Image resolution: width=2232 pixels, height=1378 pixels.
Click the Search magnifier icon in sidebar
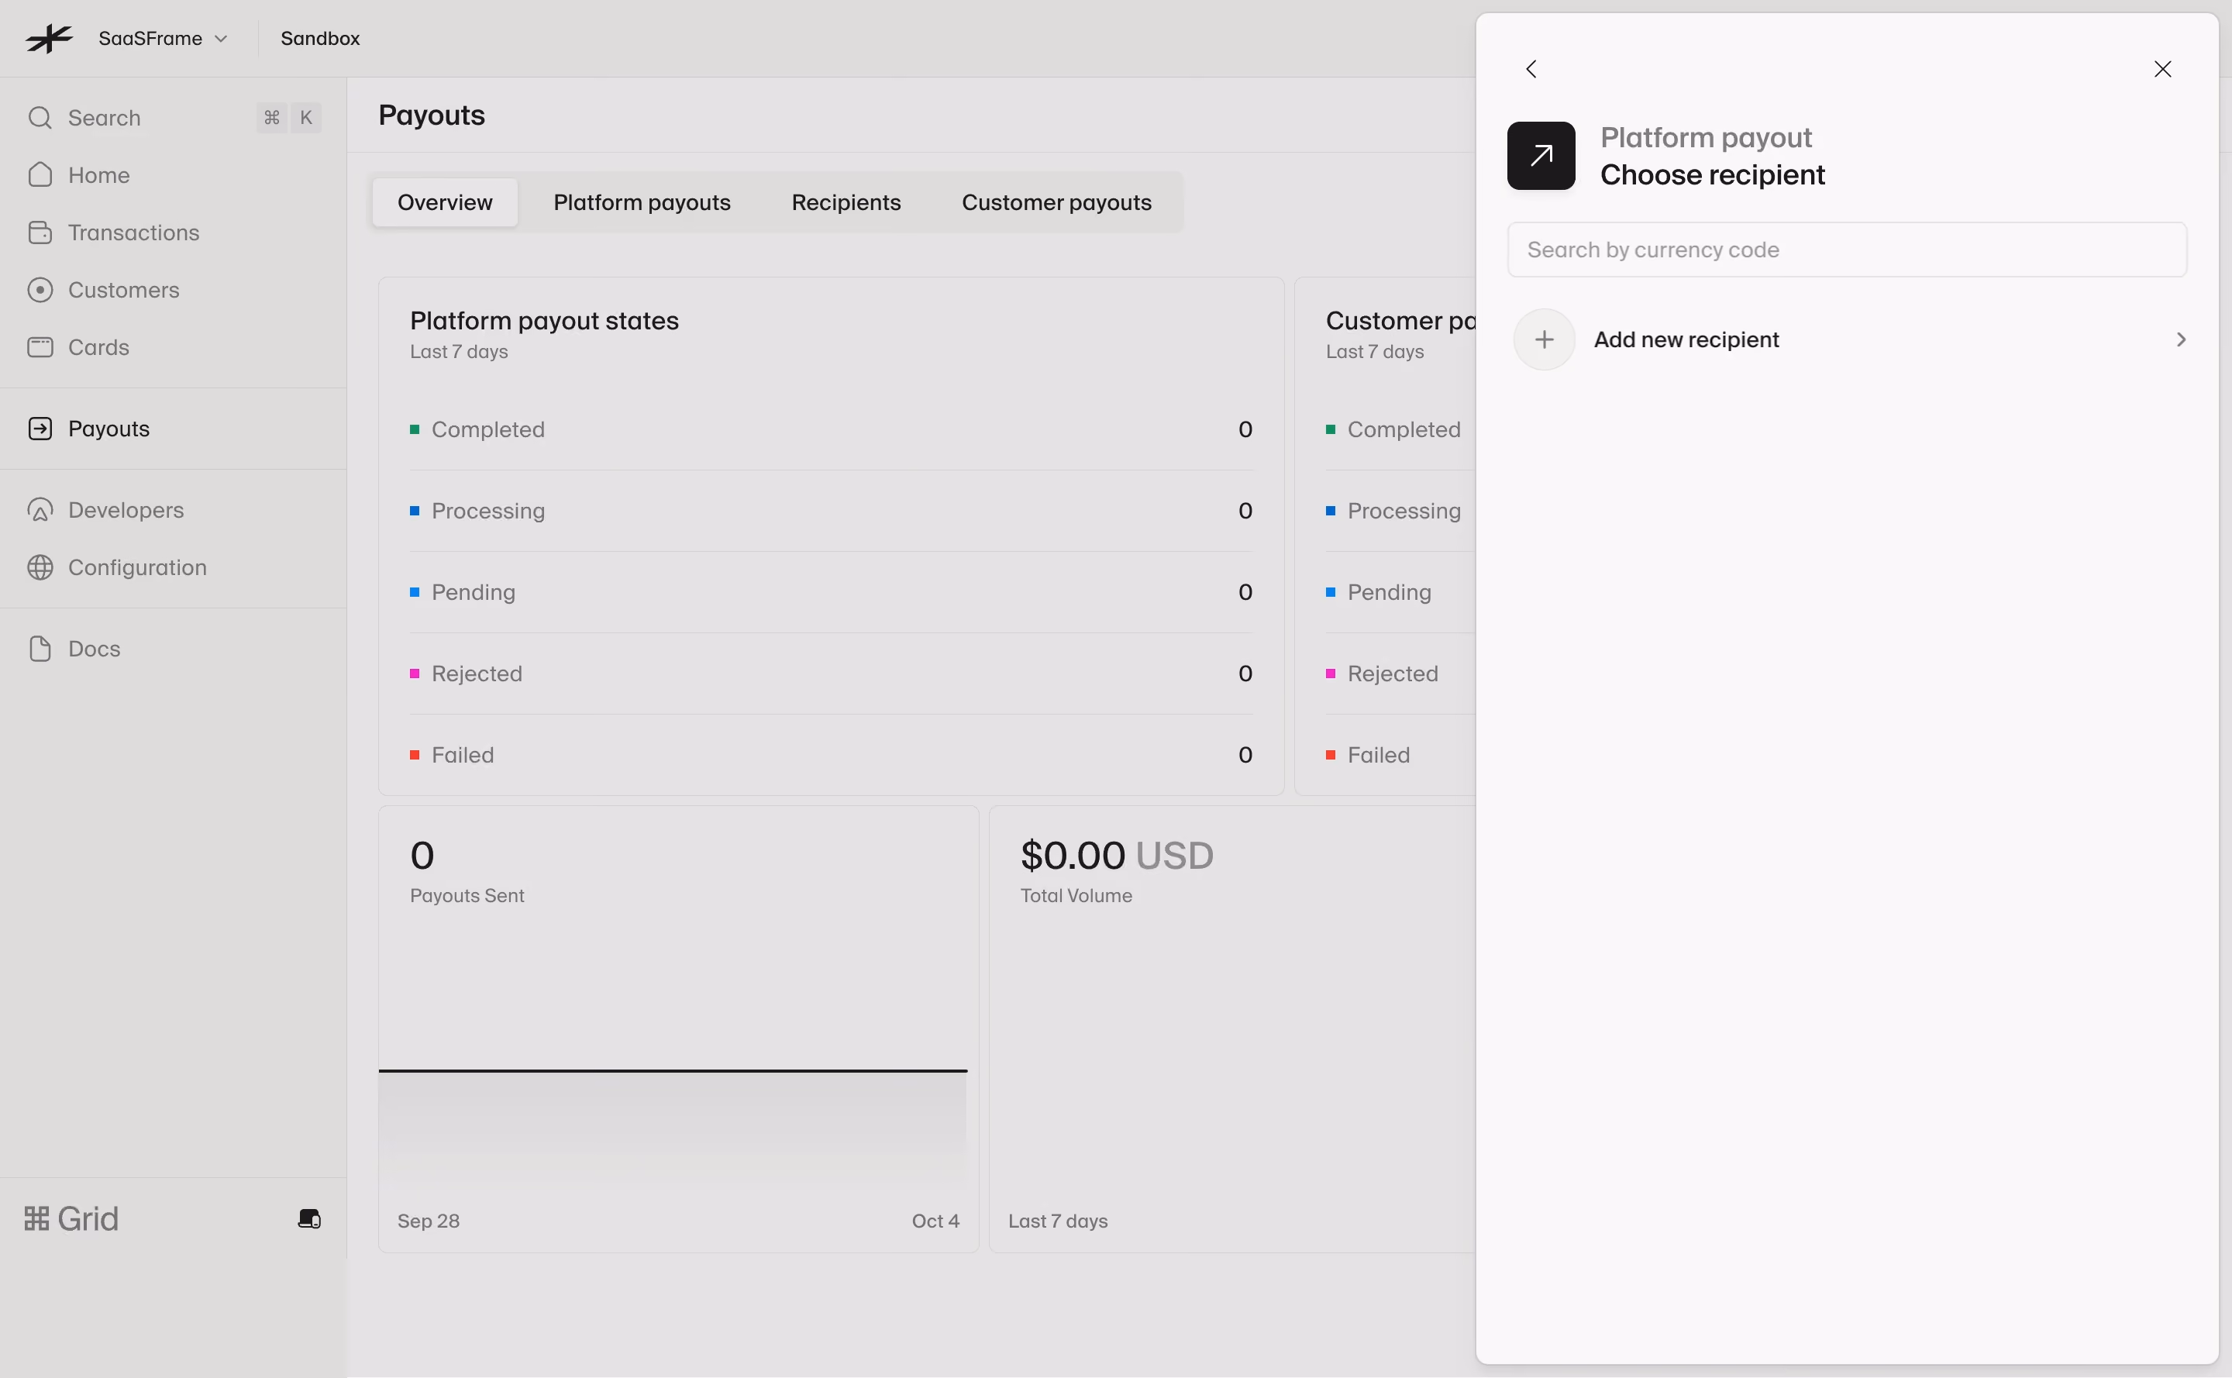40,118
